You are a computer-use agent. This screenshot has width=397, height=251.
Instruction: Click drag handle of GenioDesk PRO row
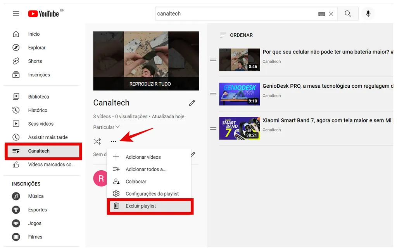click(213, 94)
